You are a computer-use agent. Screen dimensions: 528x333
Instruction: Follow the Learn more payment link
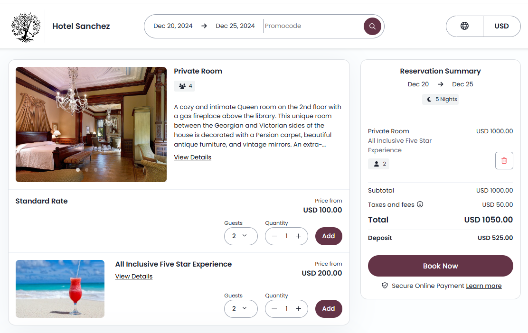coord(483,286)
